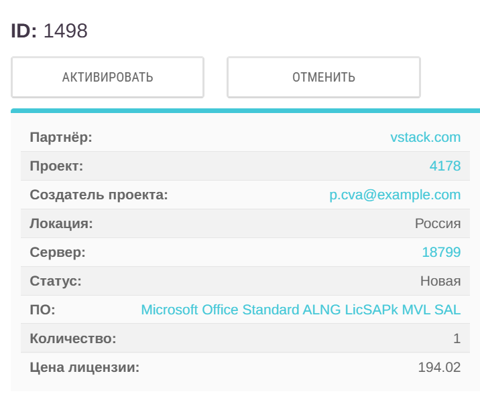Open project 4178 link
This screenshot has height=402, width=480.
click(444, 166)
